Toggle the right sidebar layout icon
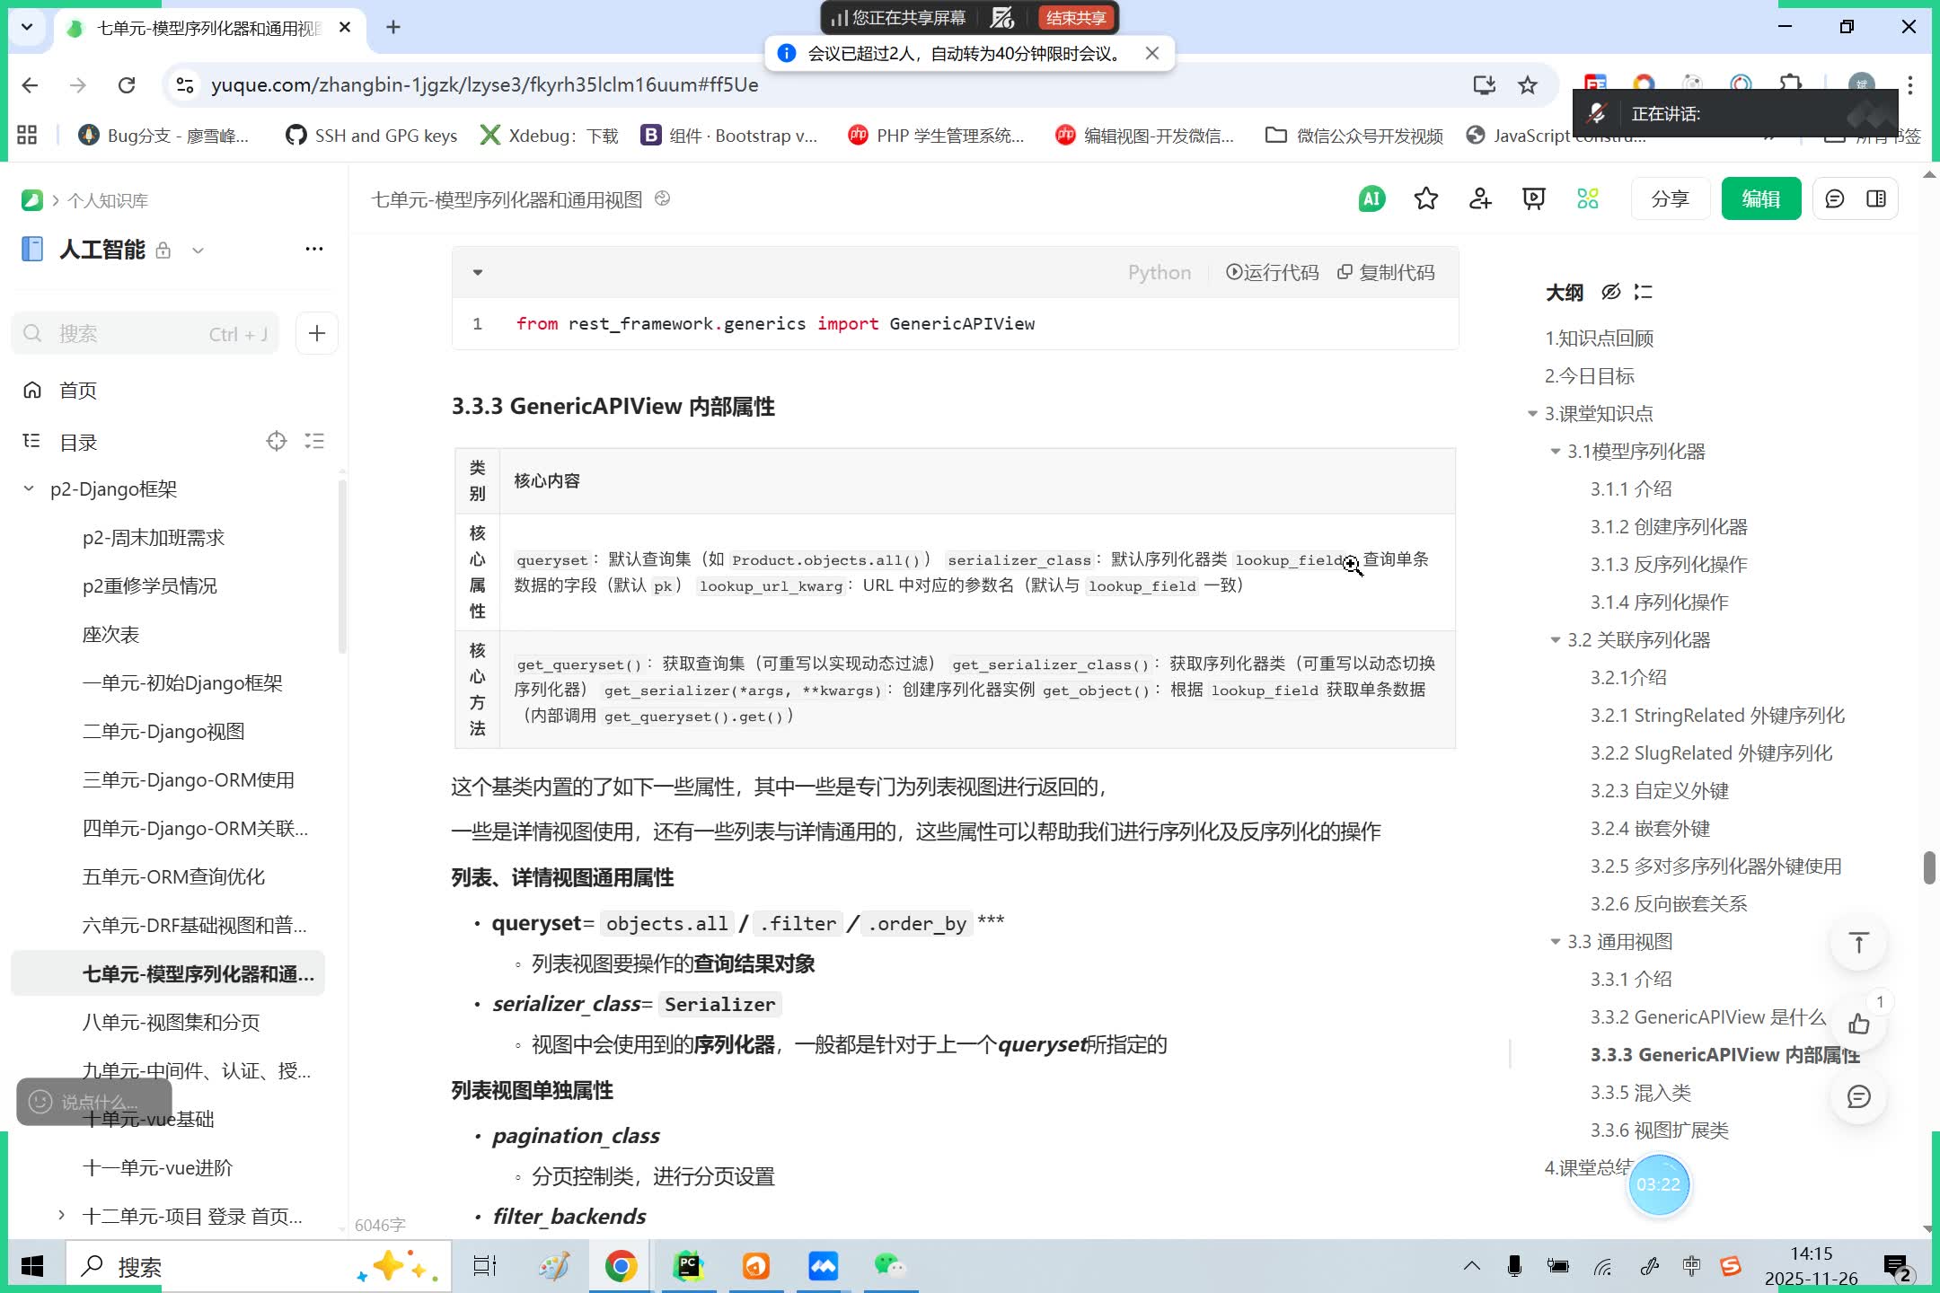 tap(1875, 198)
